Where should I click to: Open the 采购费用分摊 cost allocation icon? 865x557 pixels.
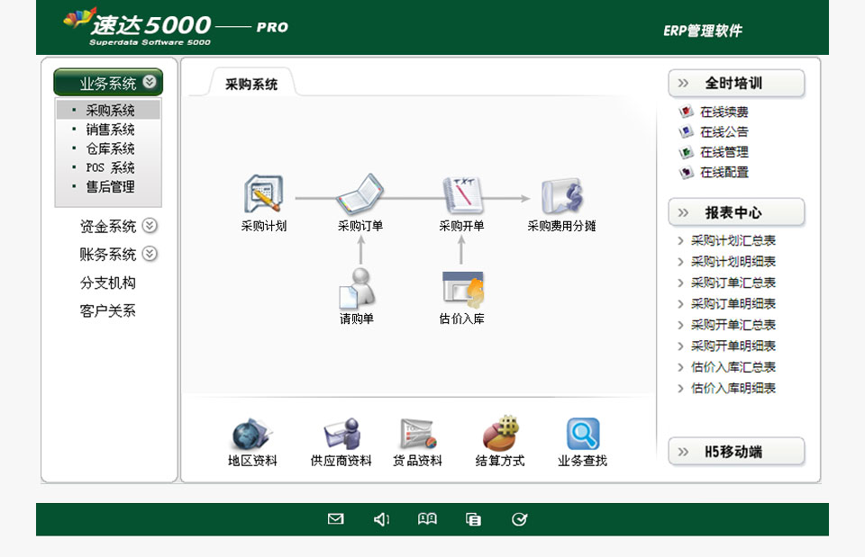562,195
